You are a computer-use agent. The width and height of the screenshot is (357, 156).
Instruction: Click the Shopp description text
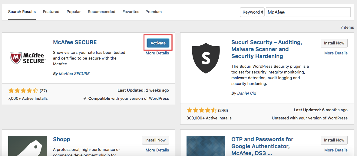click(x=87, y=152)
